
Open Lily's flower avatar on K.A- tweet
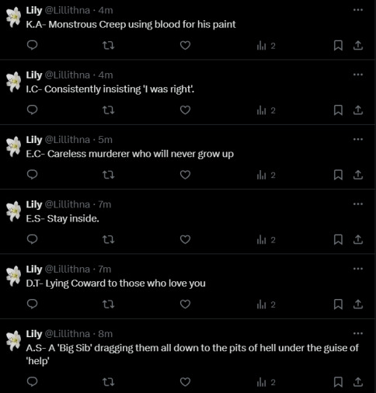[x=13, y=17]
